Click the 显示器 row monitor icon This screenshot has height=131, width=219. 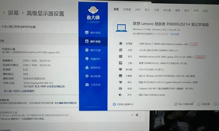click(x=121, y=69)
